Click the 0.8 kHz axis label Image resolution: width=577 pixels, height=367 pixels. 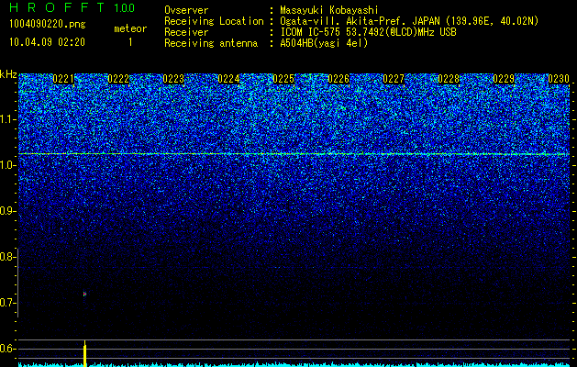tap(6, 257)
